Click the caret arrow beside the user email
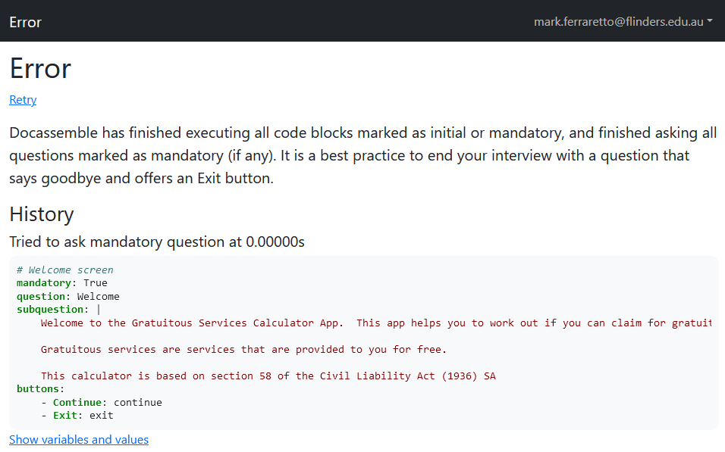Viewport: 725px width, 452px height. click(710, 21)
